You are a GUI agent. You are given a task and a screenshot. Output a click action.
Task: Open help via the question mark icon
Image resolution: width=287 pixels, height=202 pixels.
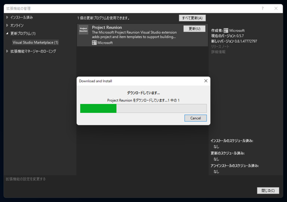pos(263,9)
